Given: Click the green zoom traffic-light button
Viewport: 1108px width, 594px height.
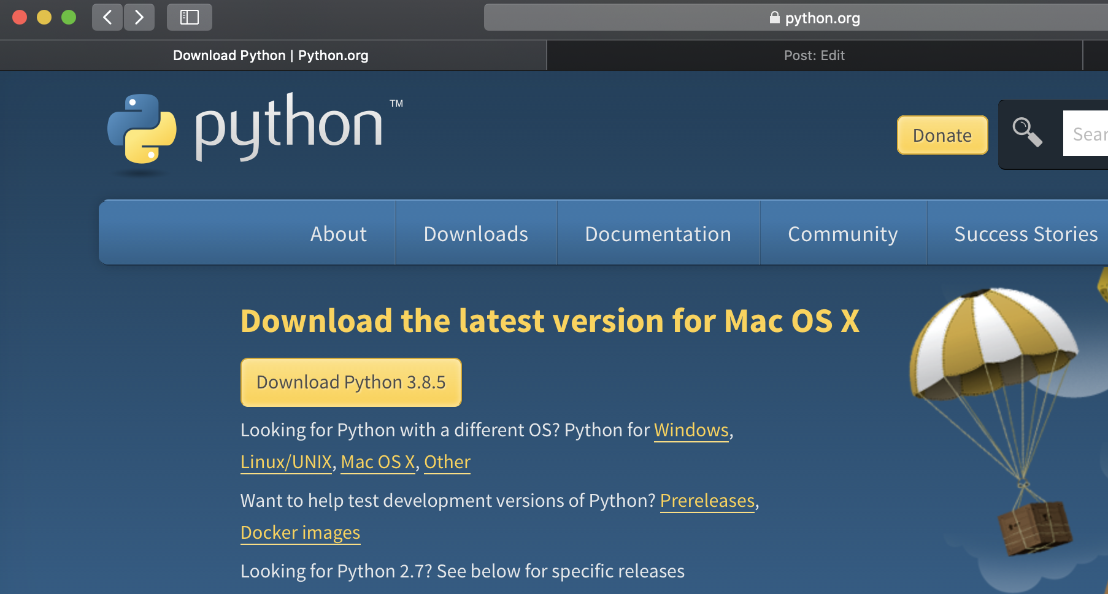Looking at the screenshot, I should click(69, 17).
